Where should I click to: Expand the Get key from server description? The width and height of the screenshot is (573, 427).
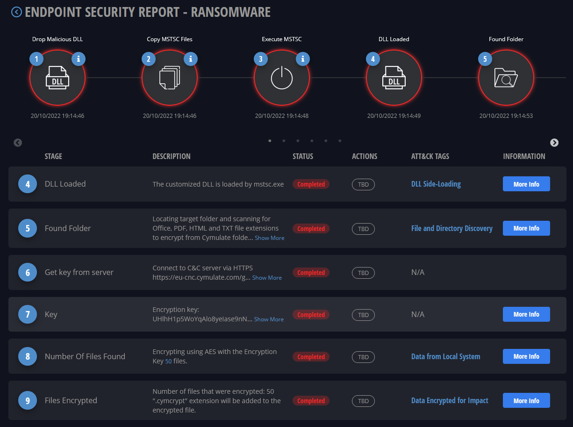[x=267, y=277]
